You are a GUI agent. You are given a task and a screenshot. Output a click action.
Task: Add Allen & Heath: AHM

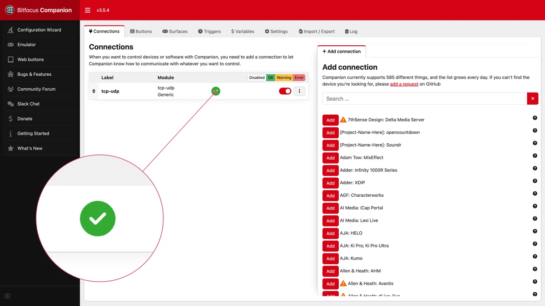330,271
